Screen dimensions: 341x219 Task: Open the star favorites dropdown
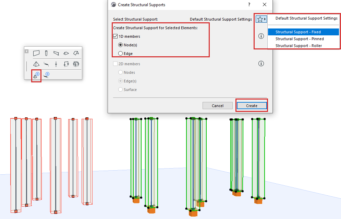click(261, 19)
